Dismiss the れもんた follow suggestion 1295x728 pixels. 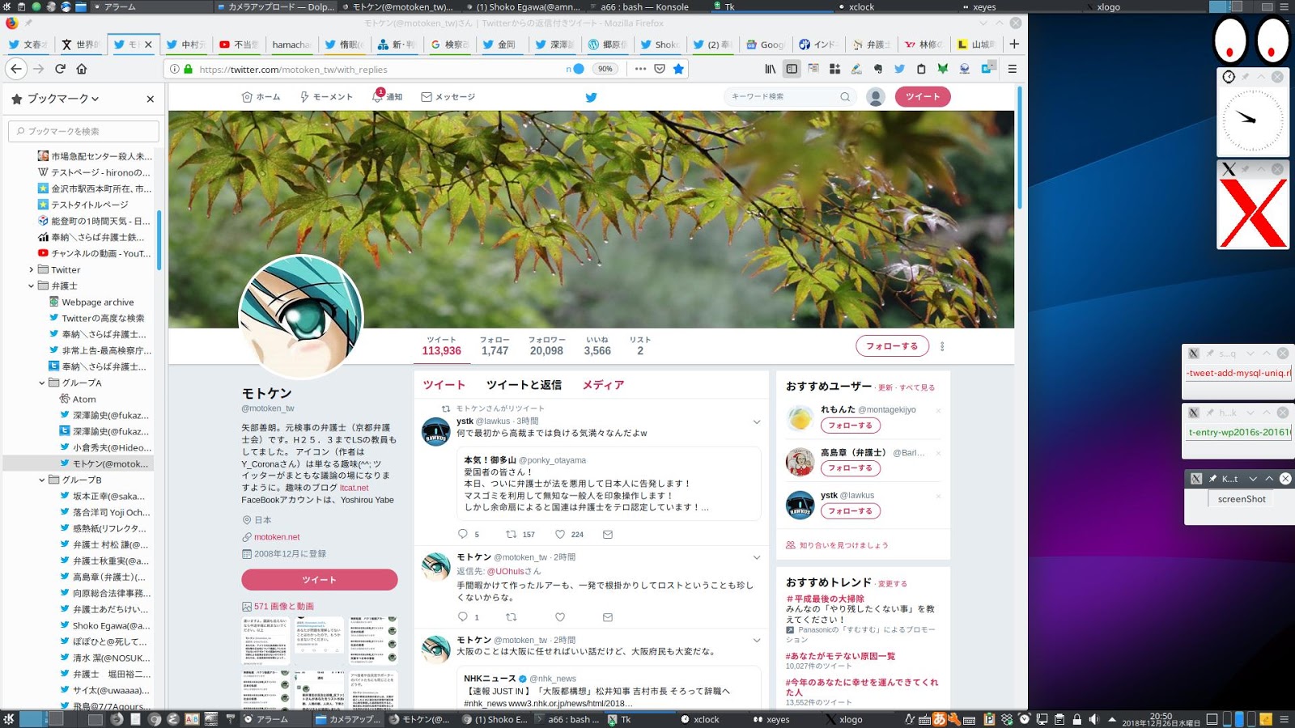point(939,410)
